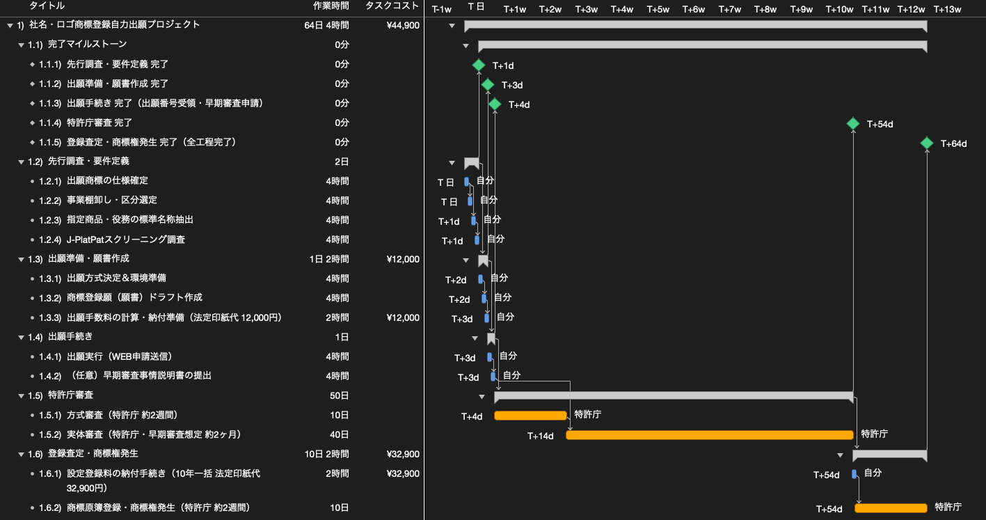This screenshot has height=520, width=986.
Task: Select the task row J-PlatPatスクリーニング調査
Action: [x=212, y=240]
